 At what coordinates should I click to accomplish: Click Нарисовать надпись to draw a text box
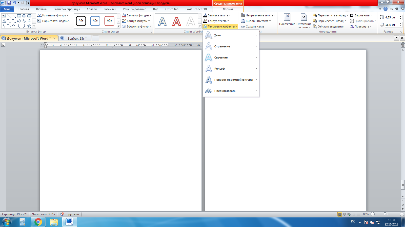coord(54,21)
